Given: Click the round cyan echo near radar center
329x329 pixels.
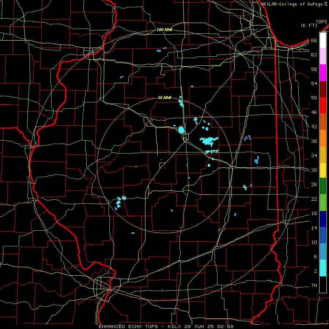Looking at the screenshot, I should click(181, 130).
